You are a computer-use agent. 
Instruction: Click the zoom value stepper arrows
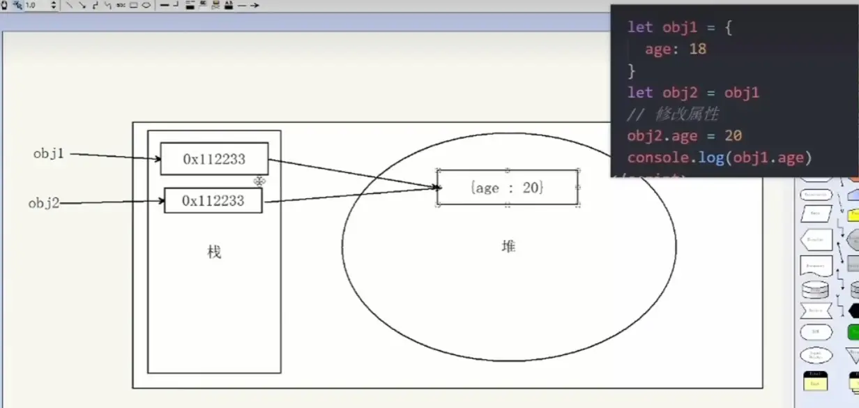(x=54, y=5)
